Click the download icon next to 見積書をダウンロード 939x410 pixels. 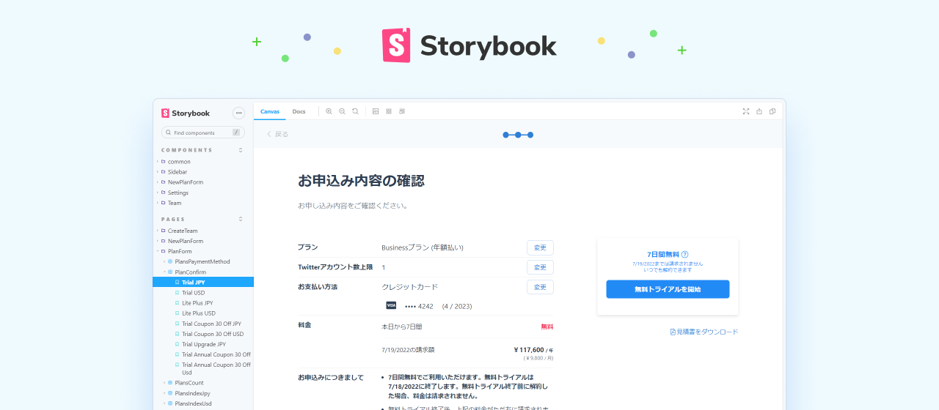click(673, 332)
